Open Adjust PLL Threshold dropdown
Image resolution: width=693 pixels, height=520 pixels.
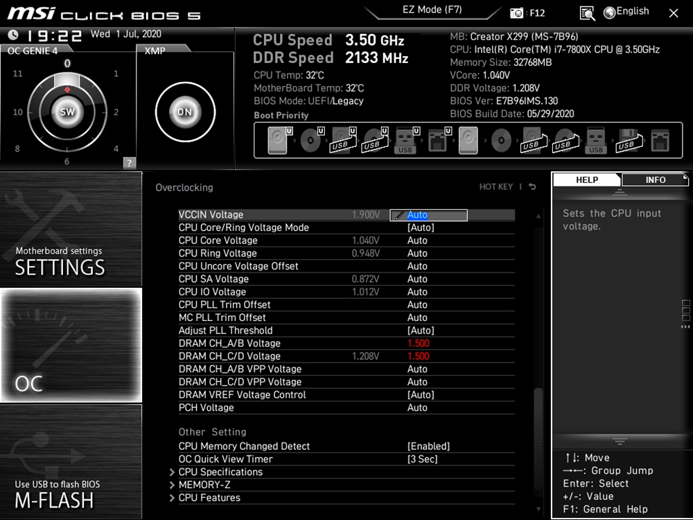click(x=421, y=331)
